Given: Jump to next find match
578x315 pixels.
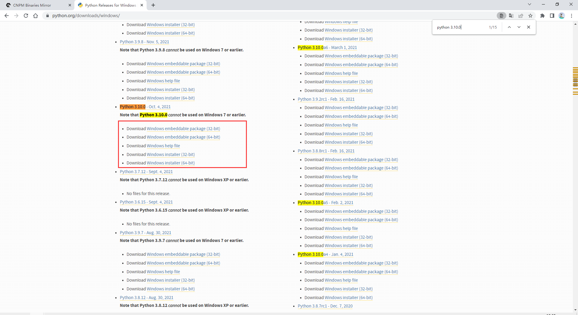Looking at the screenshot, I should 519,27.
